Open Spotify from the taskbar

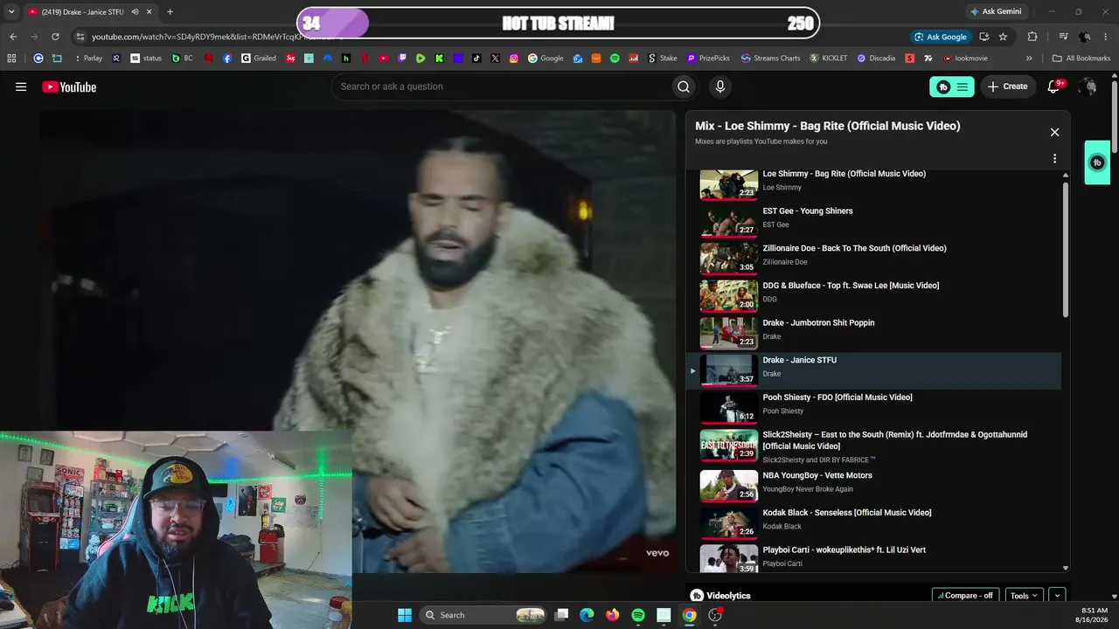coord(638,615)
